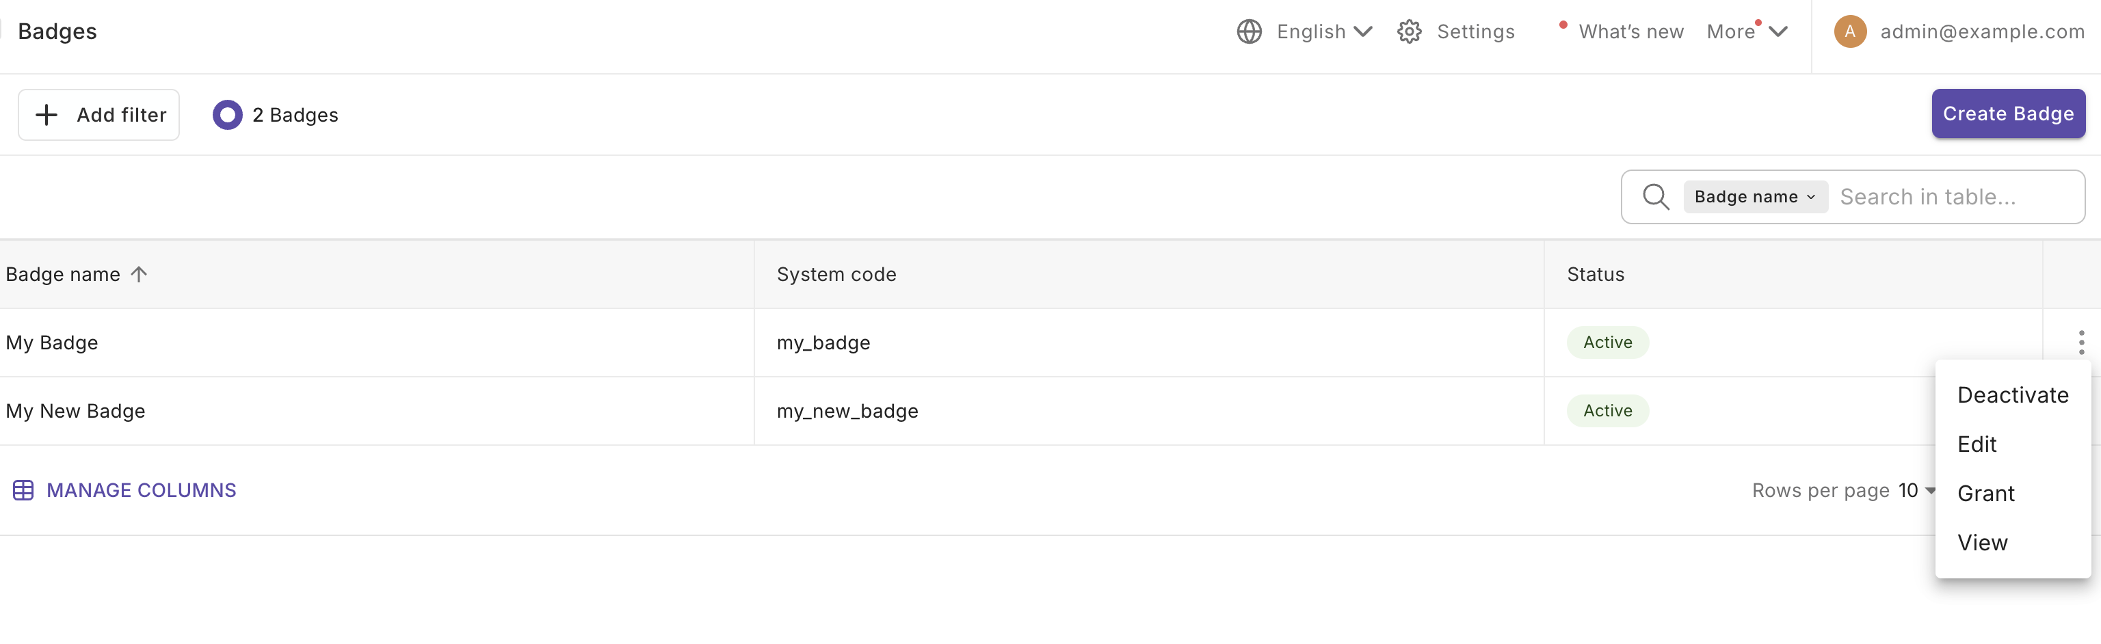Click the Settings gear icon
Viewport: 2101px width, 644px height.
1409,32
